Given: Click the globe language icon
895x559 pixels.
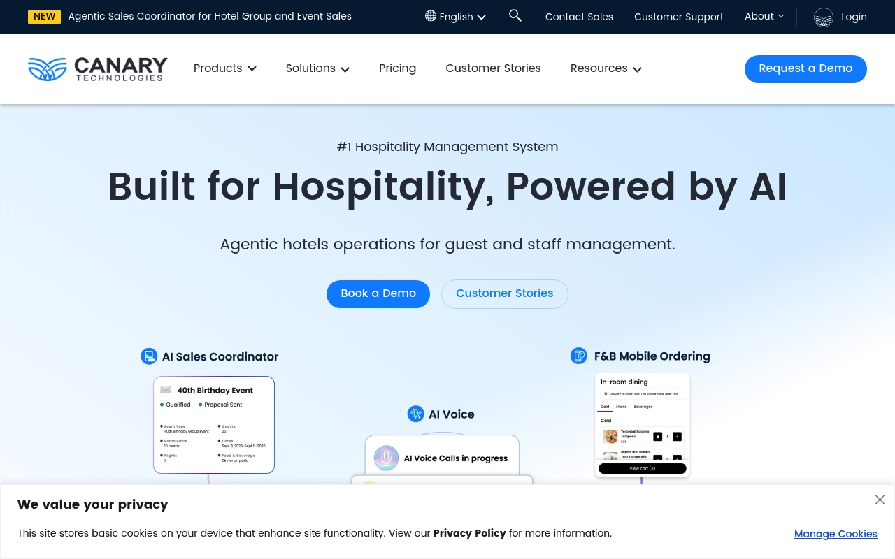Looking at the screenshot, I should [x=431, y=16].
